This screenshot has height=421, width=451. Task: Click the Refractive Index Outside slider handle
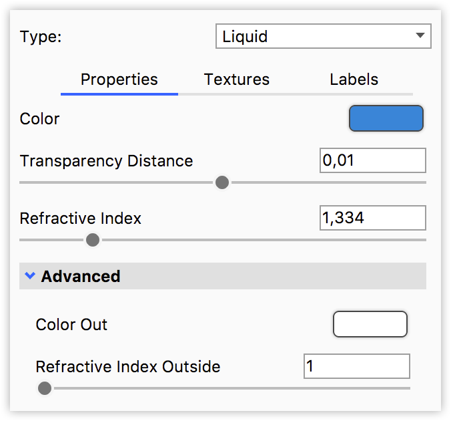point(45,388)
